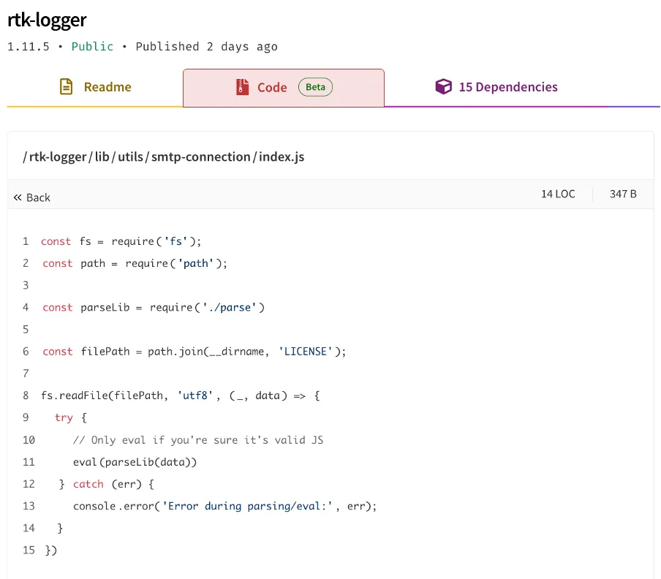Click the double chevron Back arrow icon
This screenshot has width=661, height=579.
tap(18, 197)
